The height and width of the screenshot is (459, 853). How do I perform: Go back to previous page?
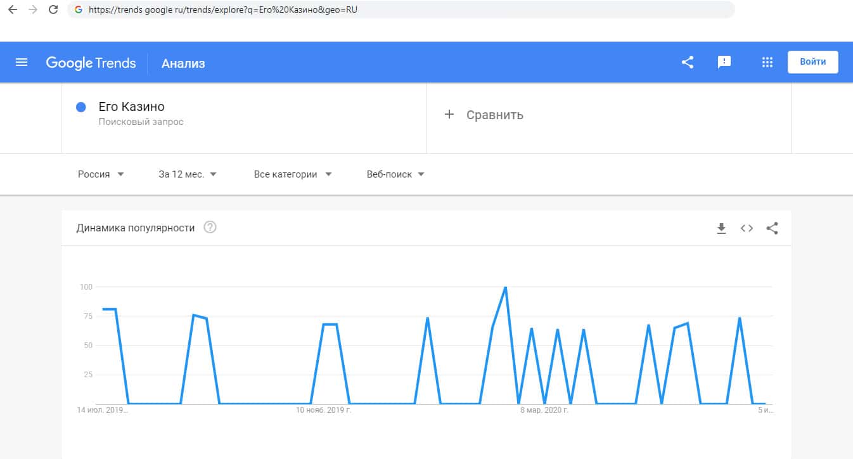coord(12,10)
